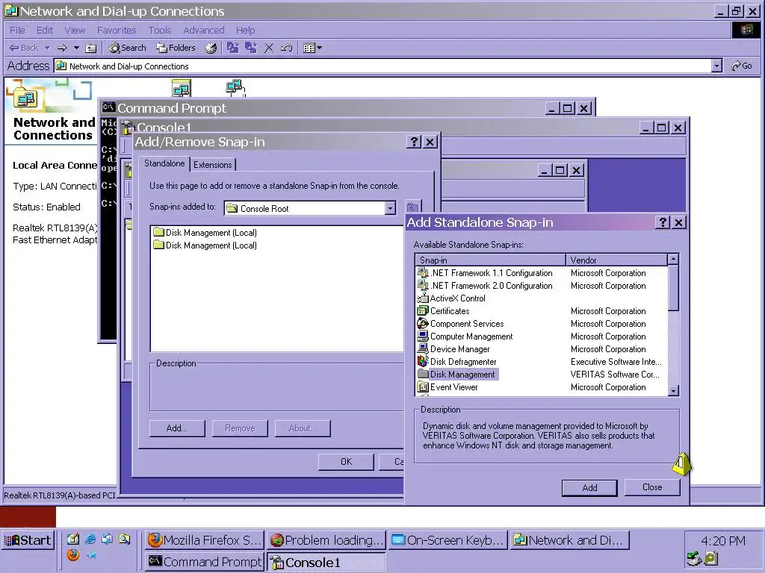Open the Advanced menu
This screenshot has height=573, width=765.
pyautogui.click(x=204, y=30)
